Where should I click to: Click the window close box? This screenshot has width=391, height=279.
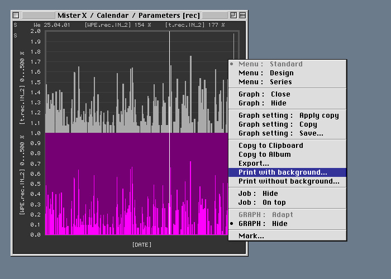16,16
